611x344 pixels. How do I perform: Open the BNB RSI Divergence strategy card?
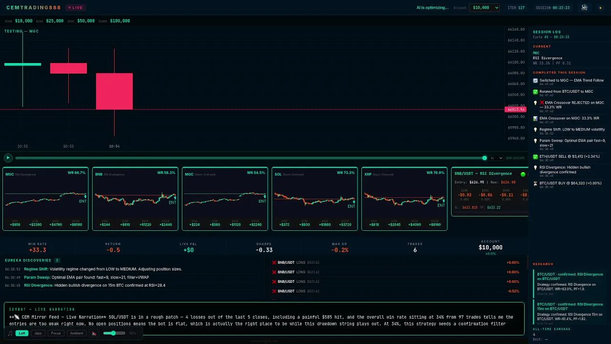coord(135,199)
